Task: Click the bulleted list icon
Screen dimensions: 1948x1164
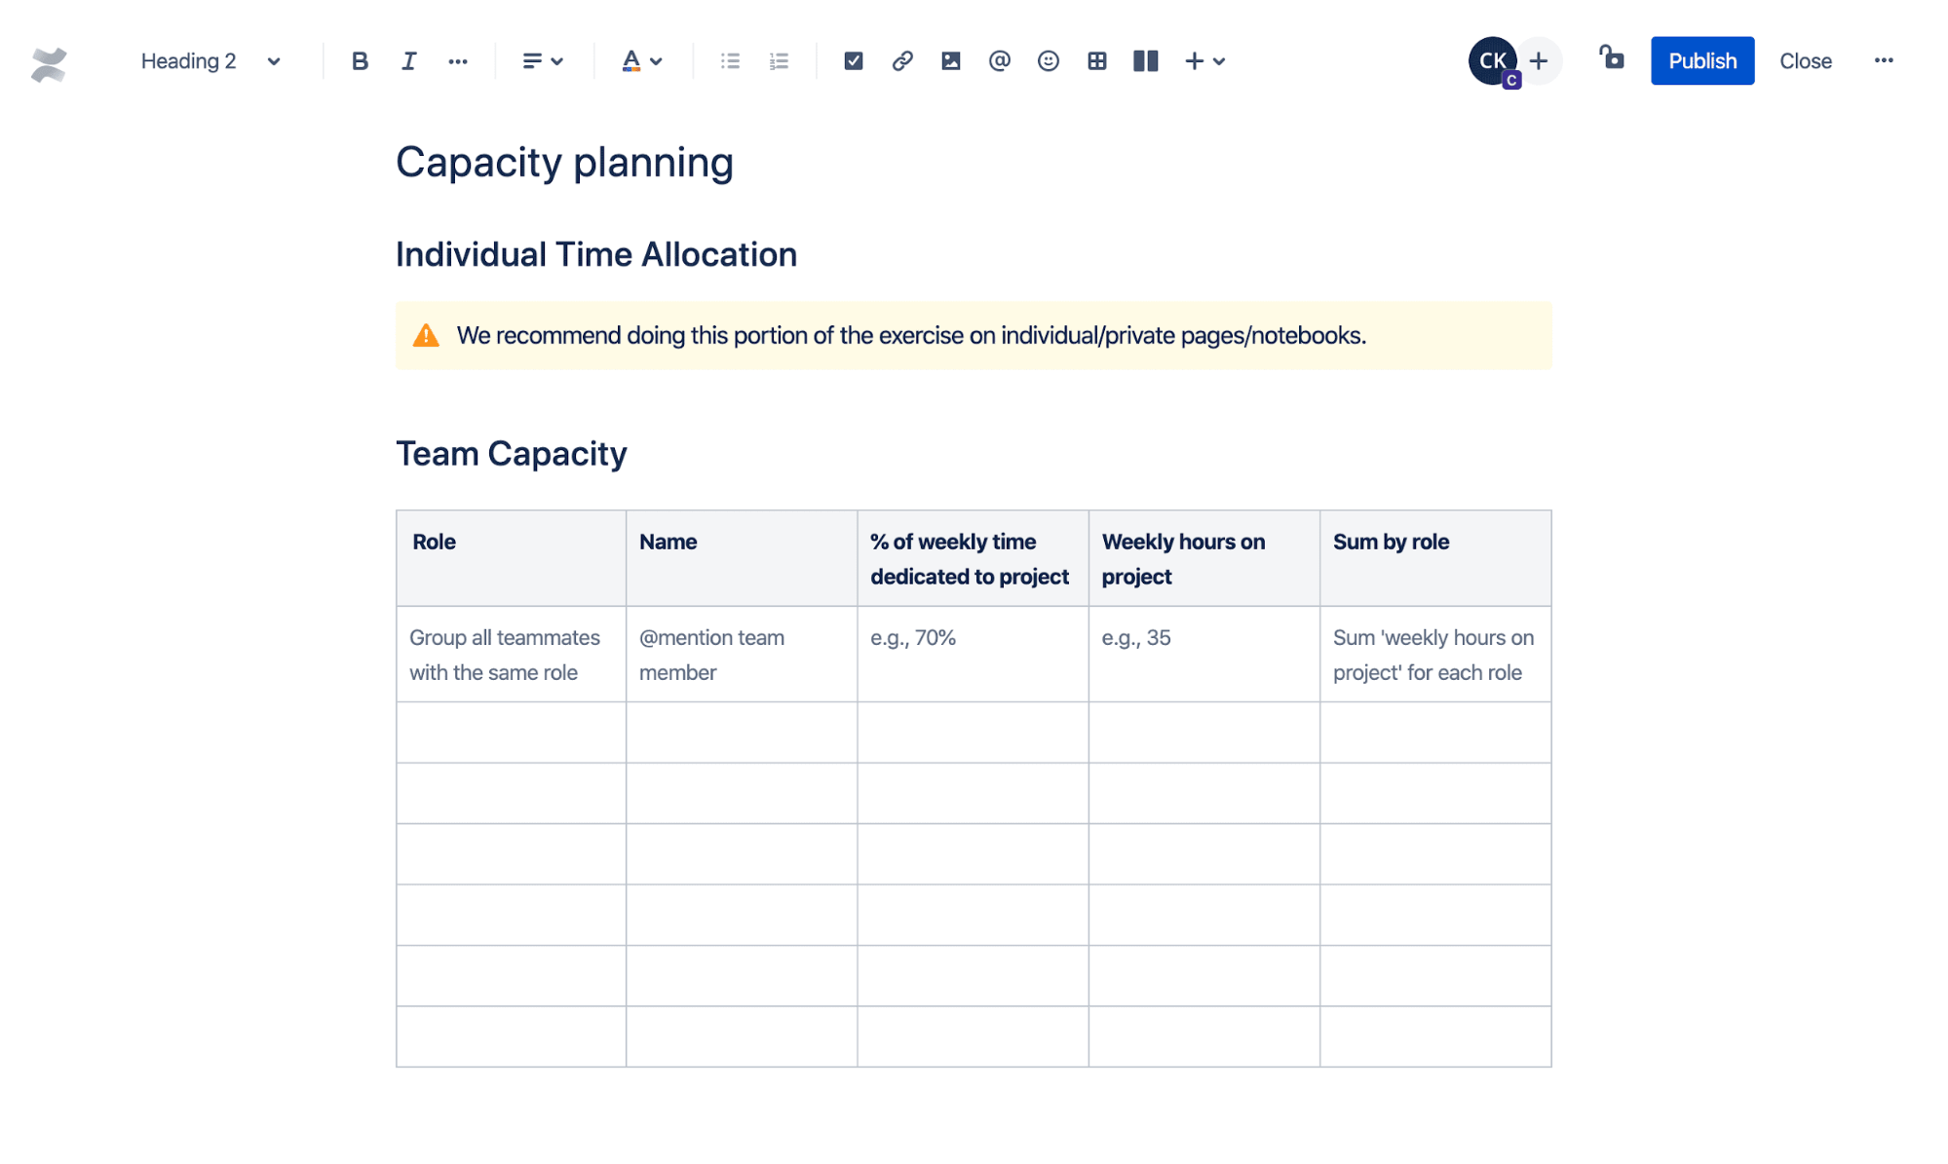Action: point(731,61)
